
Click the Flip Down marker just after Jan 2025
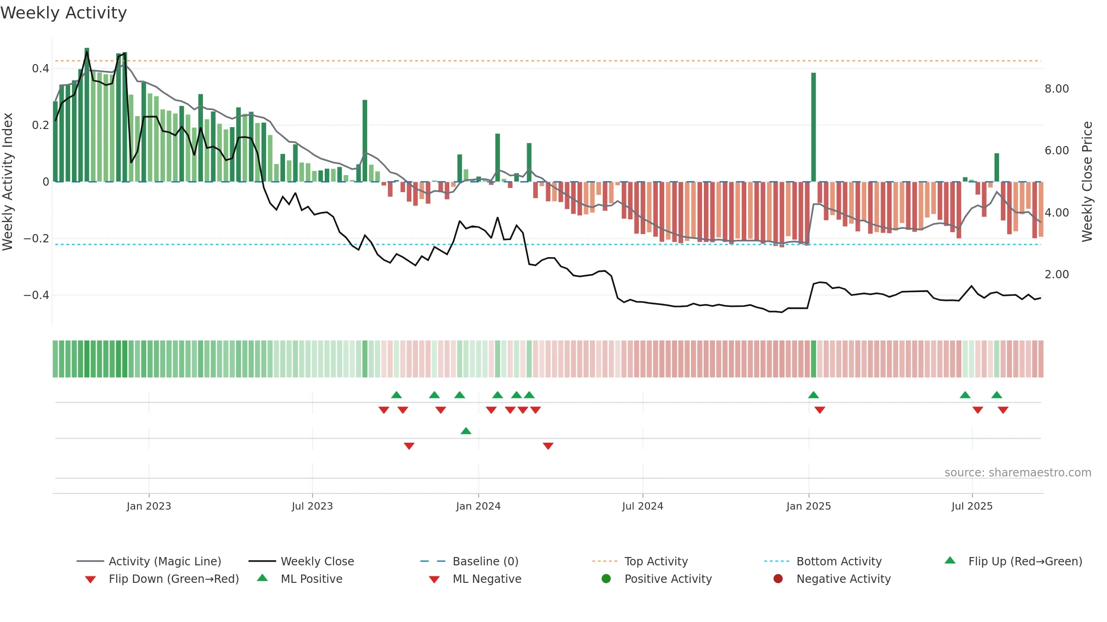[x=820, y=410]
